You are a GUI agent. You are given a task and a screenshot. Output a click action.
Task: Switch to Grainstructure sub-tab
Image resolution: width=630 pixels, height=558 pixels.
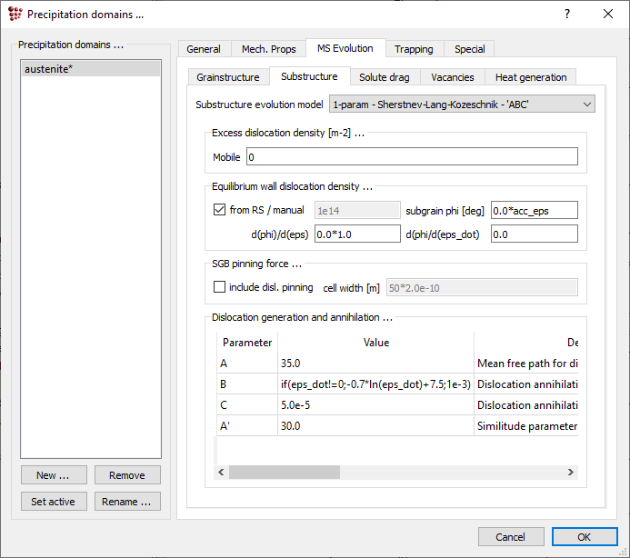point(228,77)
